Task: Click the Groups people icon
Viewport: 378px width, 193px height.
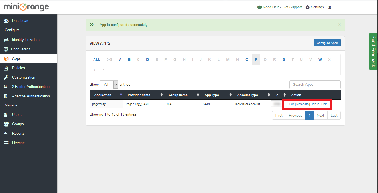Action: coord(6,124)
